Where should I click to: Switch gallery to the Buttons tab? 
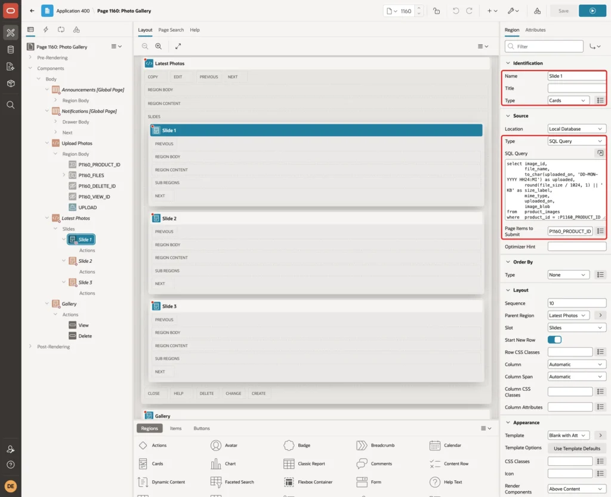click(x=202, y=428)
